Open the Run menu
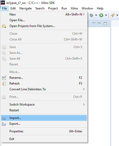 pos(64,8)
